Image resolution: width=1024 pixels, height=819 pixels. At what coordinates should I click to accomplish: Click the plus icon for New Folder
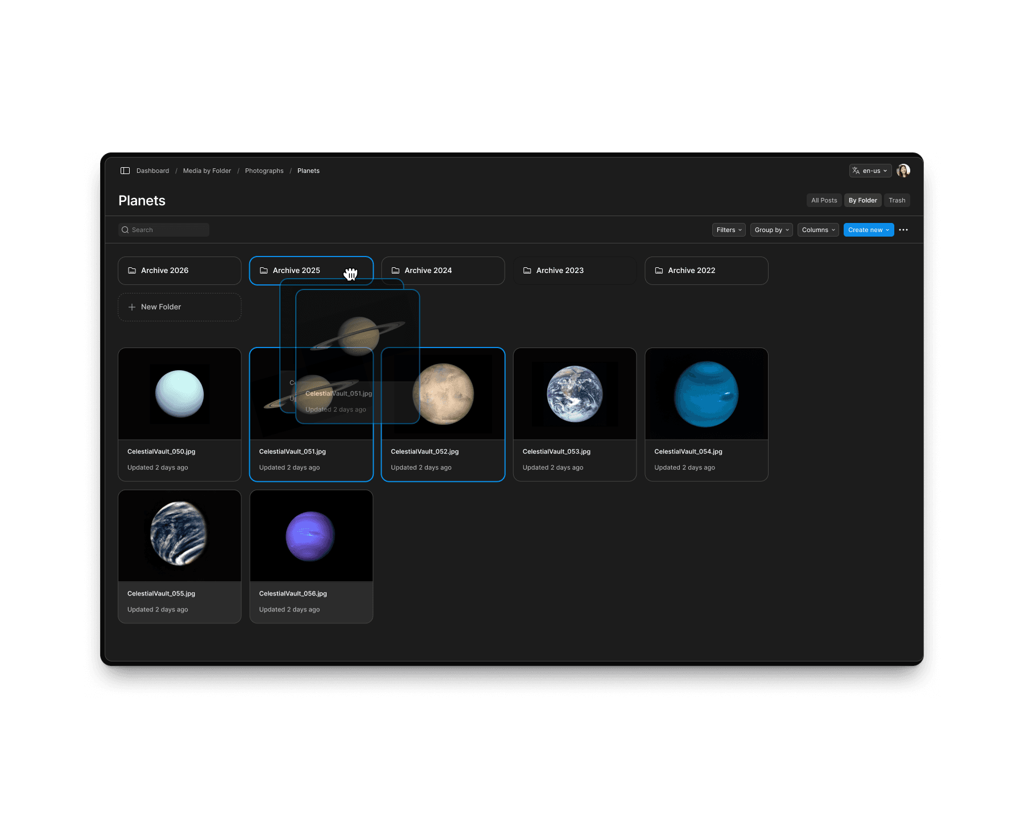pos(132,307)
